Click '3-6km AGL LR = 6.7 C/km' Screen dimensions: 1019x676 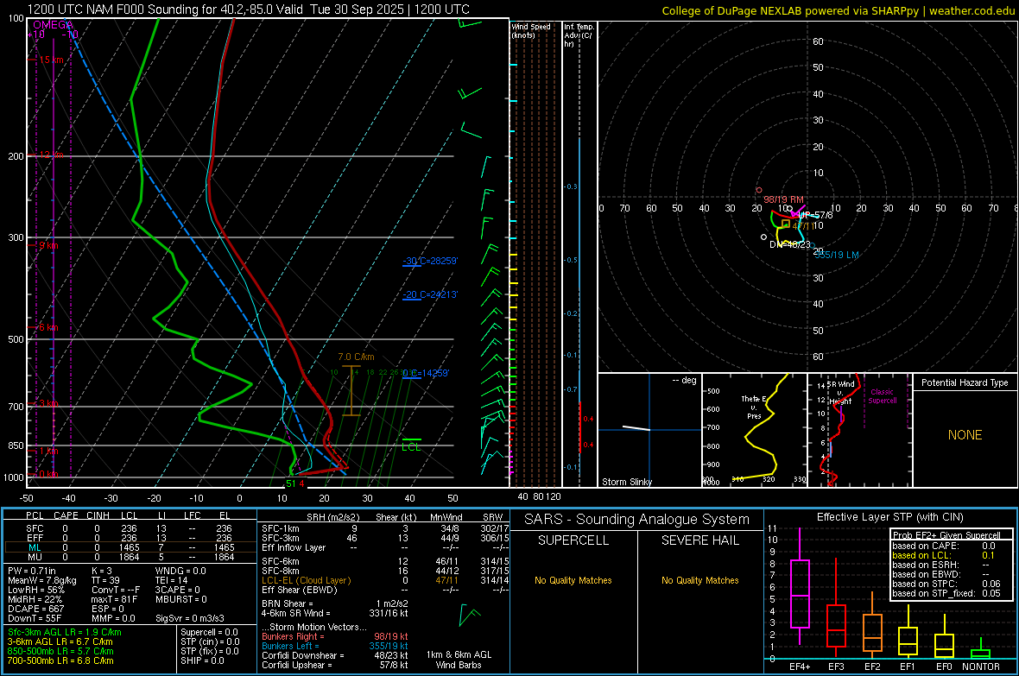[60, 641]
